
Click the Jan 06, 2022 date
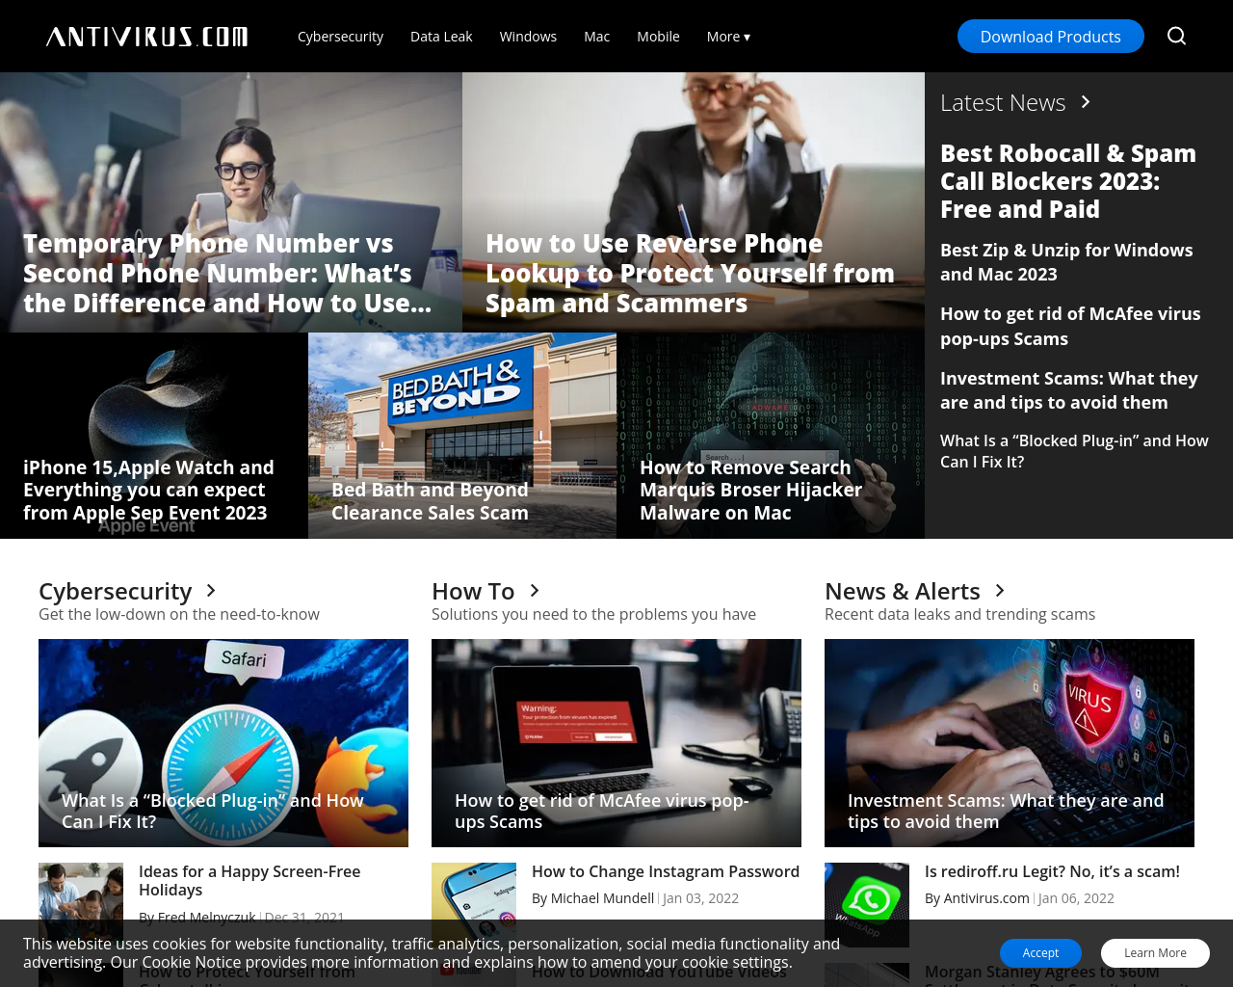pos(1076,898)
